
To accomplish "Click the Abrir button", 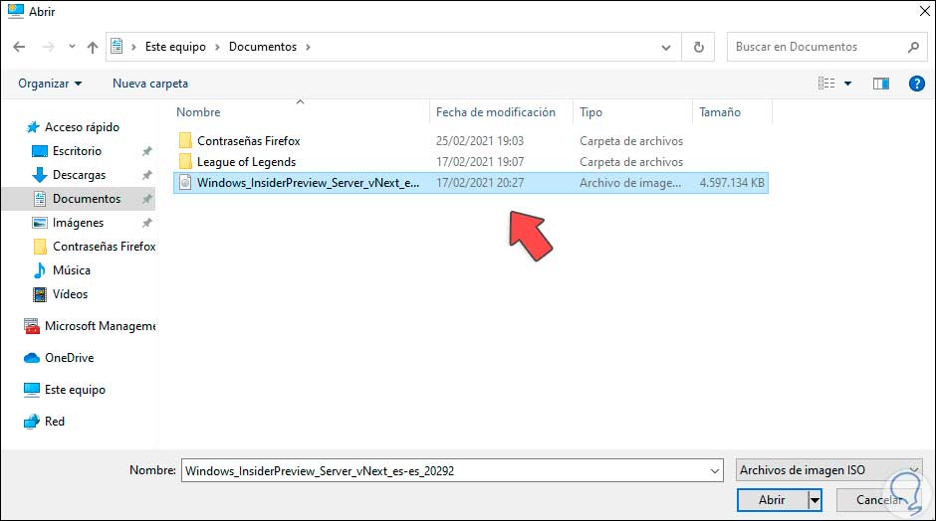I will tap(772, 499).
